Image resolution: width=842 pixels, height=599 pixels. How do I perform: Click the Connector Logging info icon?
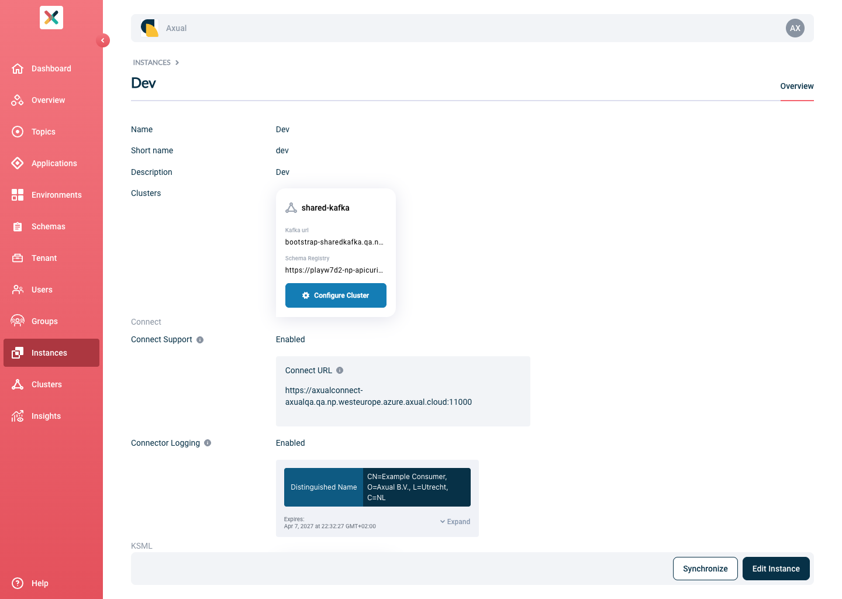208,443
